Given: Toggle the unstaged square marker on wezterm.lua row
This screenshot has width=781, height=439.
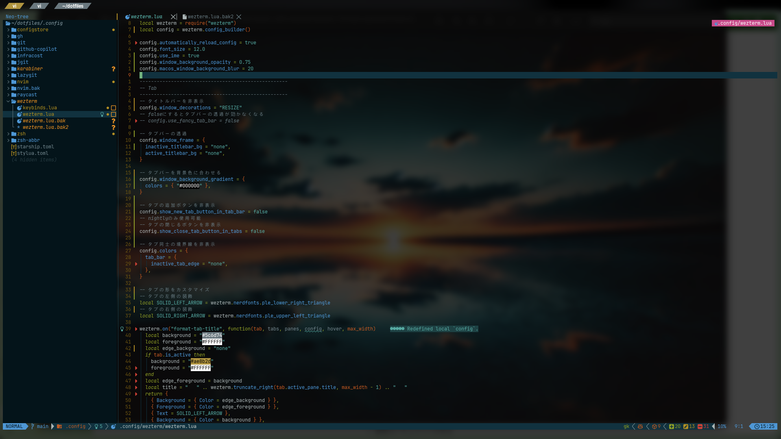Looking at the screenshot, I should (x=113, y=114).
